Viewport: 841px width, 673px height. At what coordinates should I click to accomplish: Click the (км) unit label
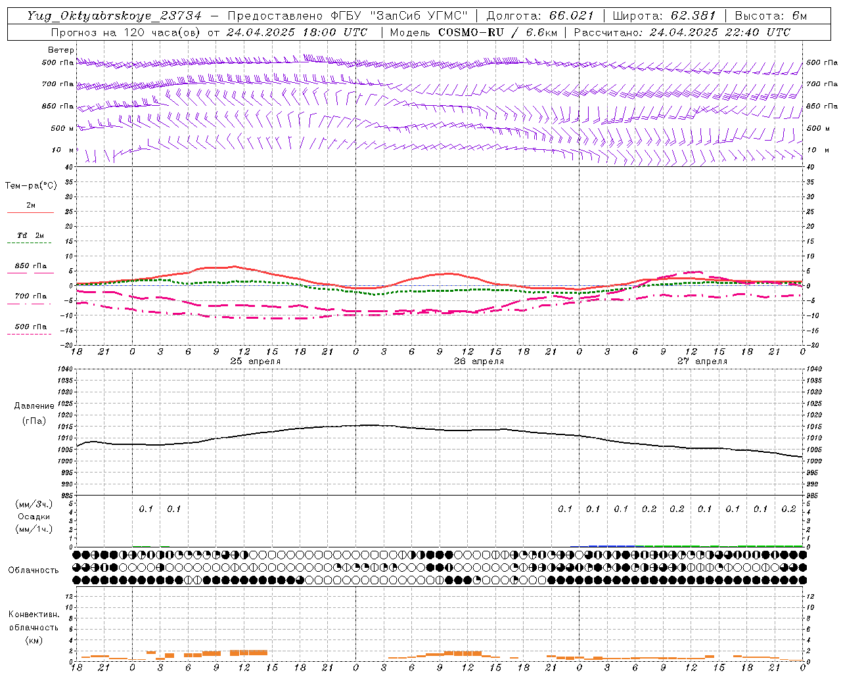click(34, 640)
